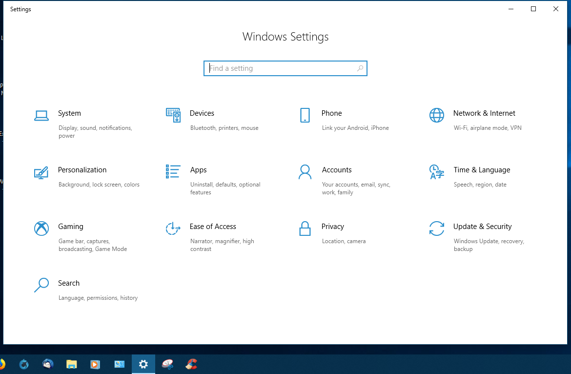571x374 pixels.
Task: Open Time & Language icon
Action: 437,172
